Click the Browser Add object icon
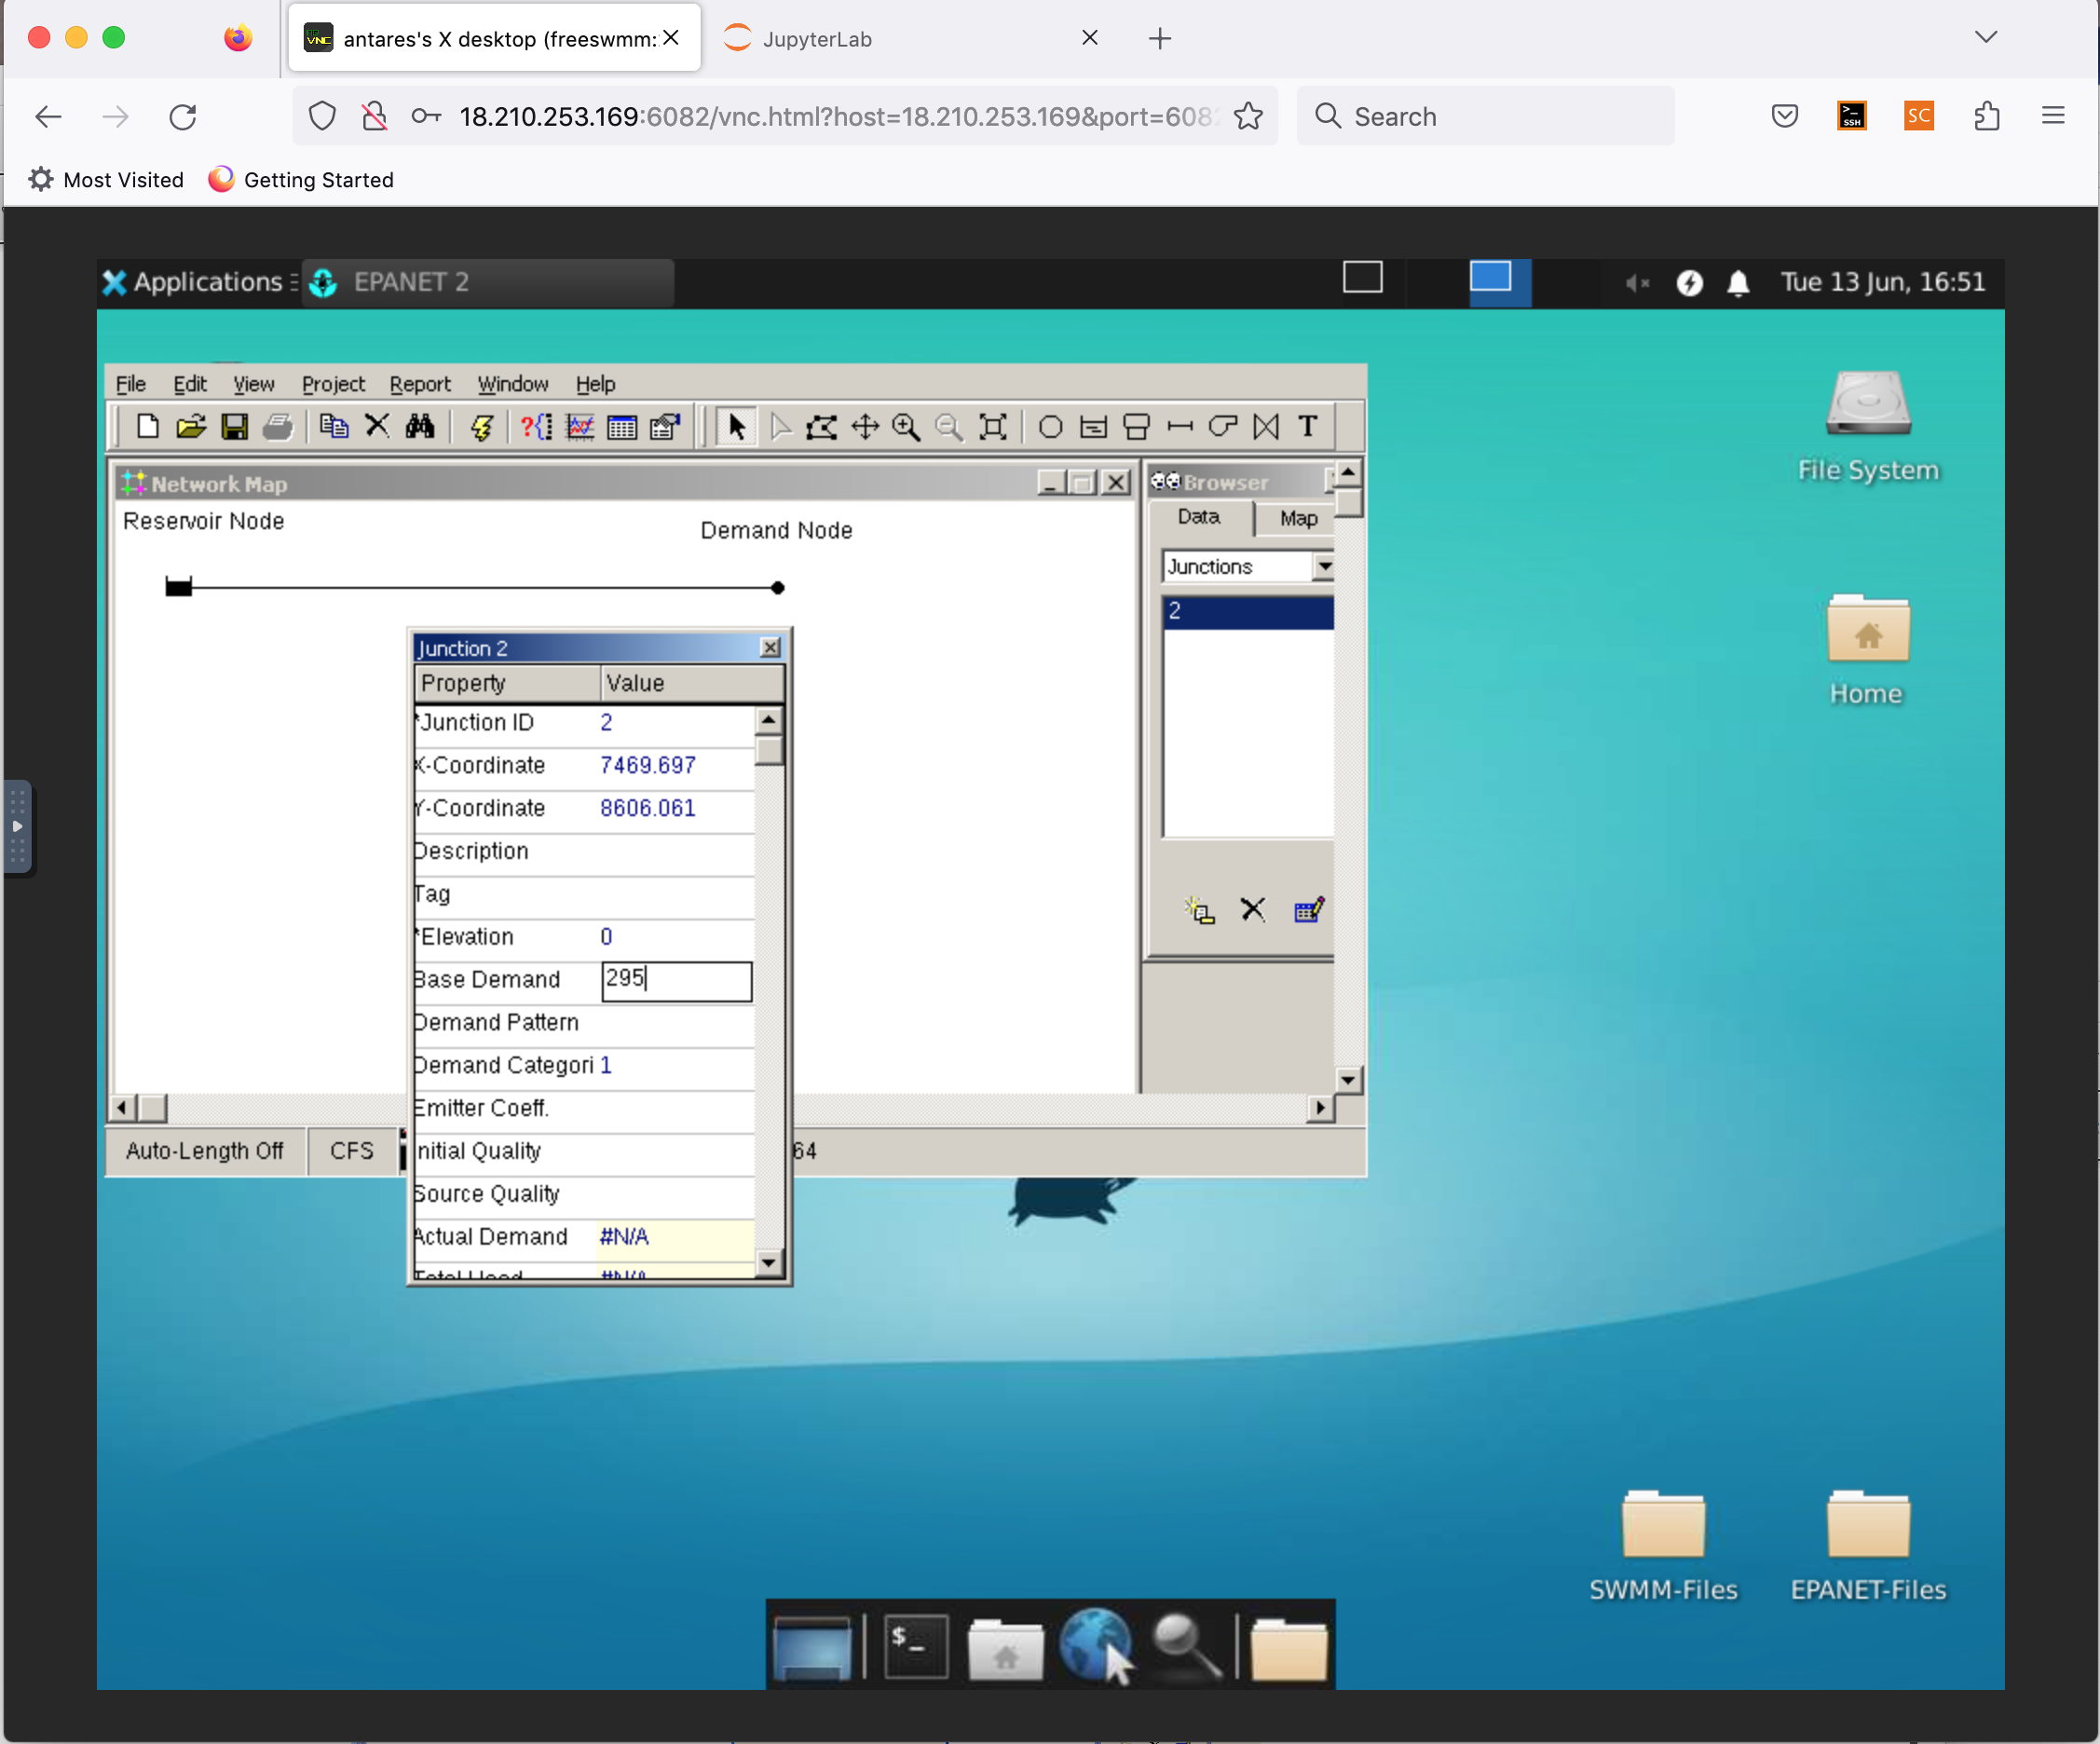2100x1744 pixels. [x=1200, y=910]
